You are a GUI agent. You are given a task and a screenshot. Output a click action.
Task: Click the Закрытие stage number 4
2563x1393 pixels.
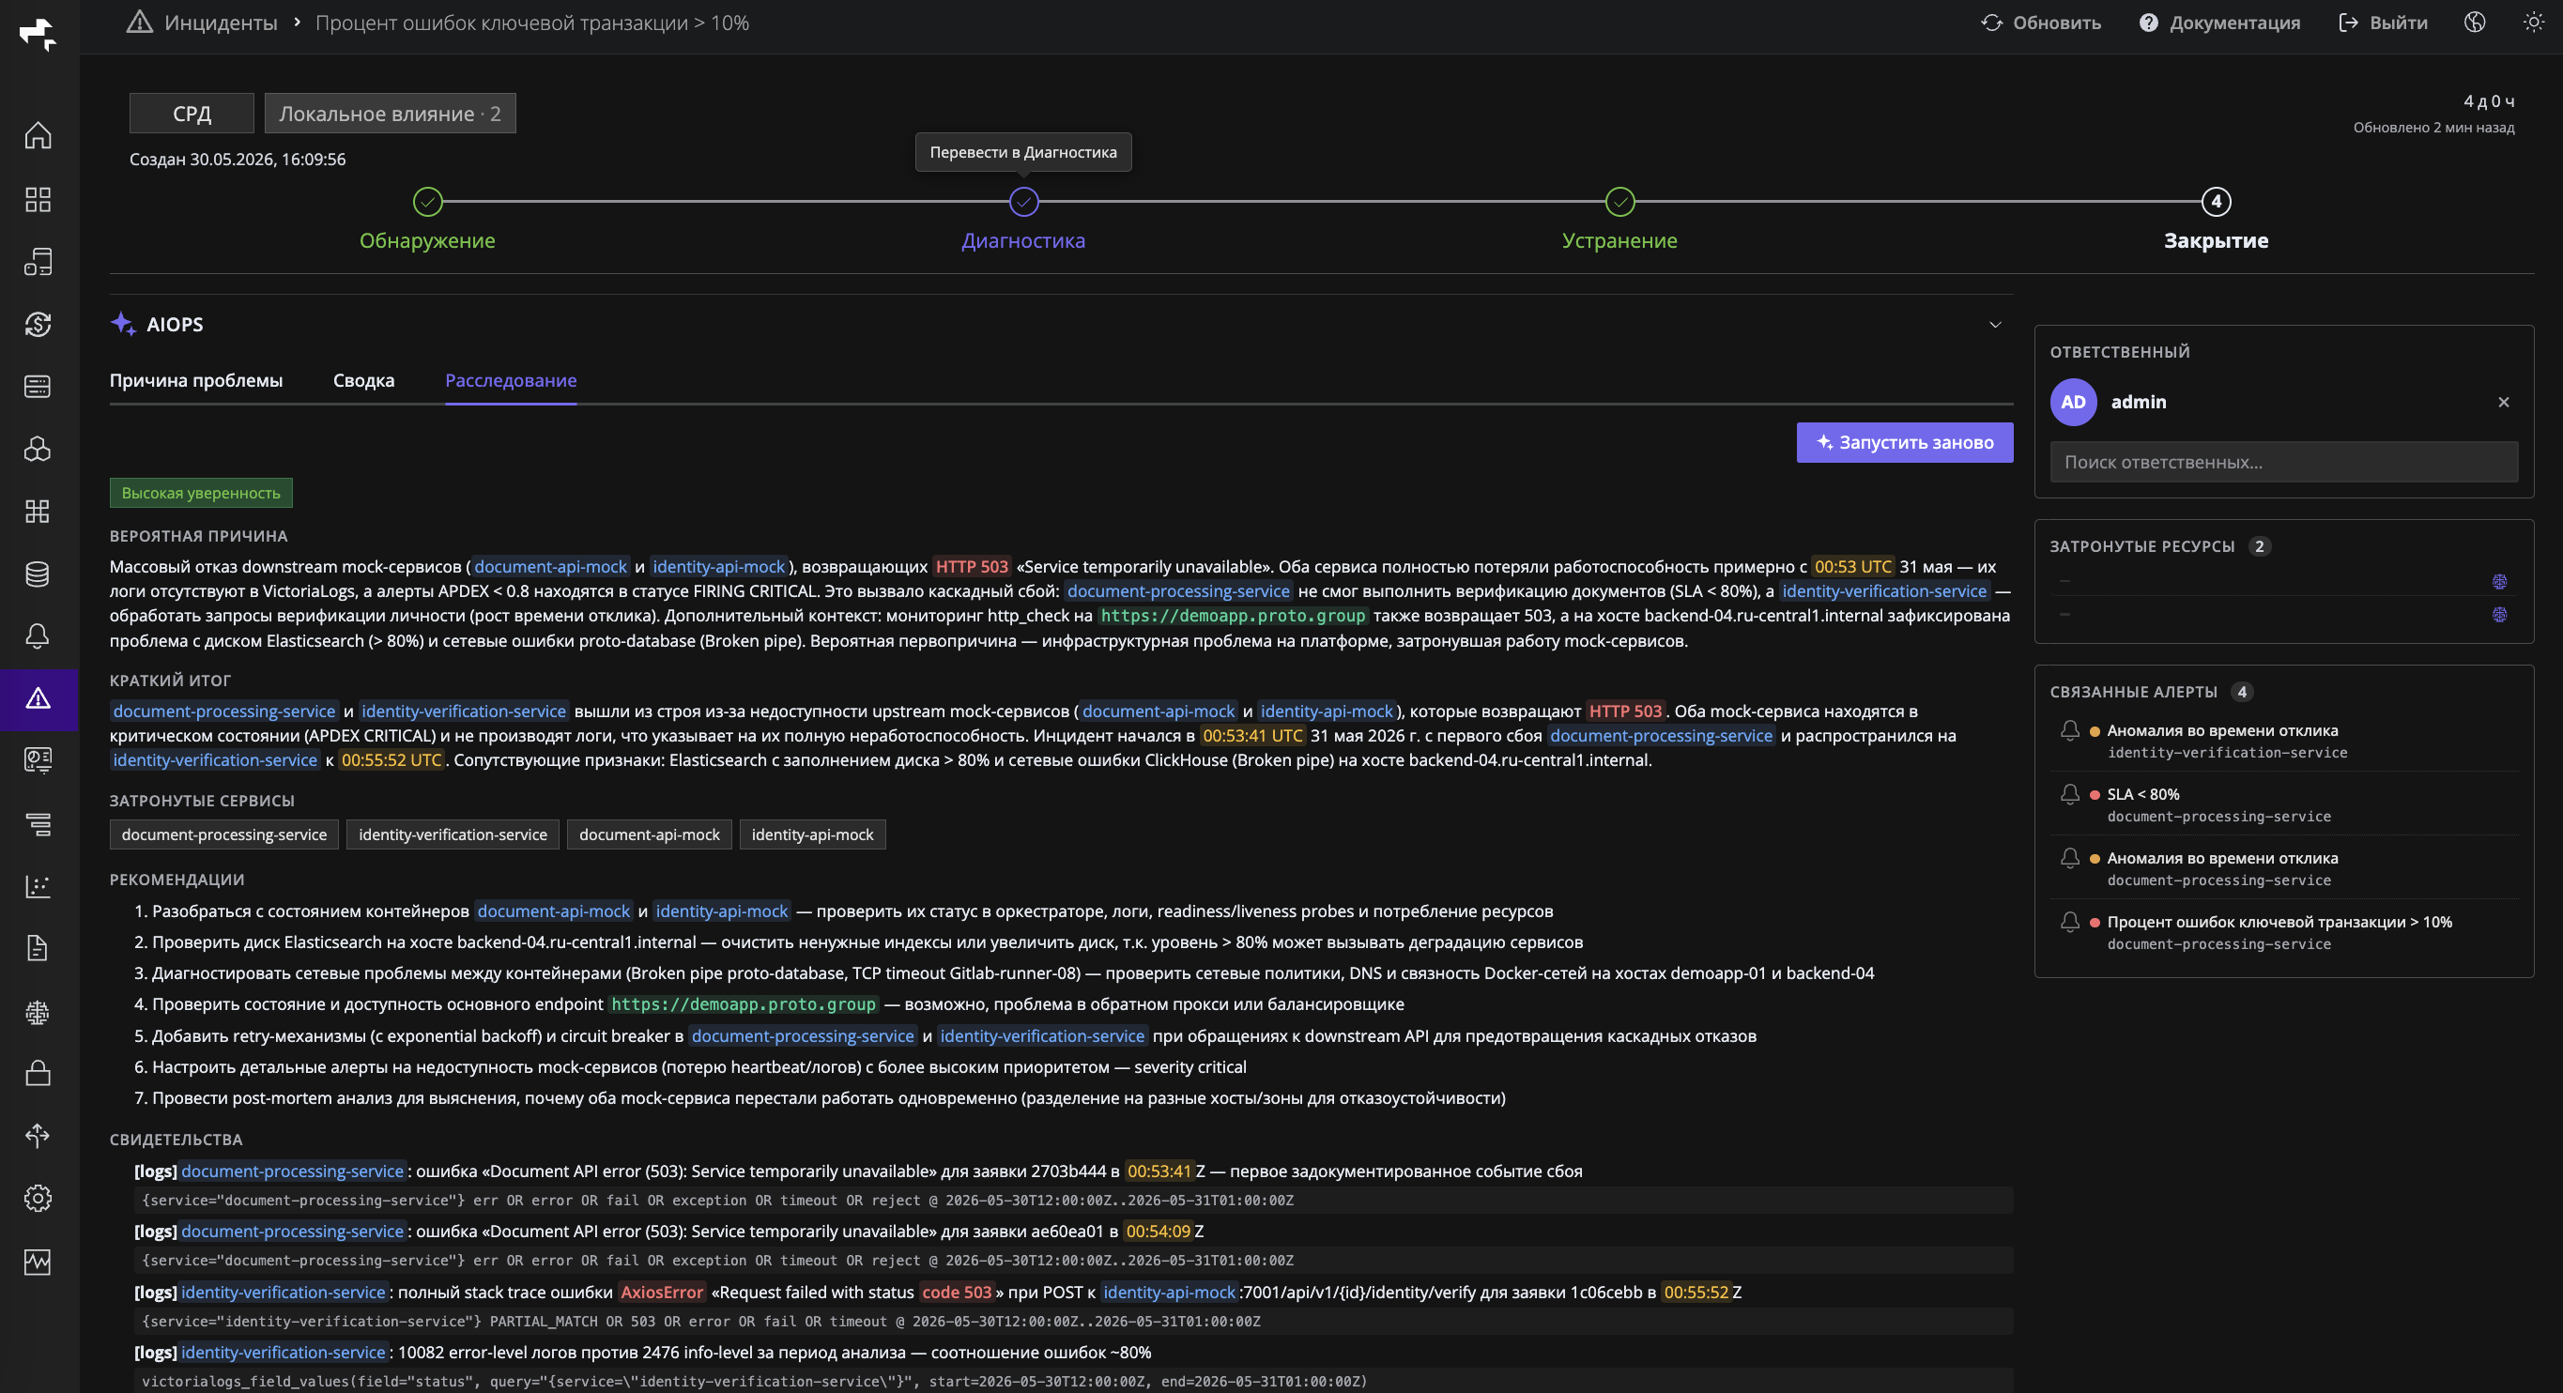(x=2216, y=202)
